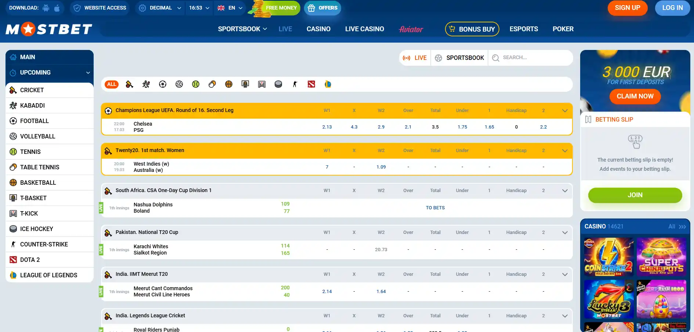694x332 pixels.
Task: Filter sports by the cricket icon in the filter bar
Action: tap(129, 84)
